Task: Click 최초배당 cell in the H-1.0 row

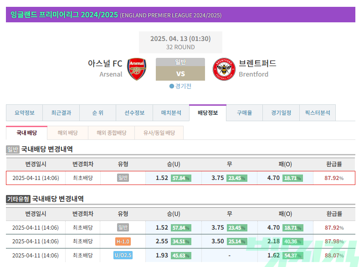Action: pos(82,241)
